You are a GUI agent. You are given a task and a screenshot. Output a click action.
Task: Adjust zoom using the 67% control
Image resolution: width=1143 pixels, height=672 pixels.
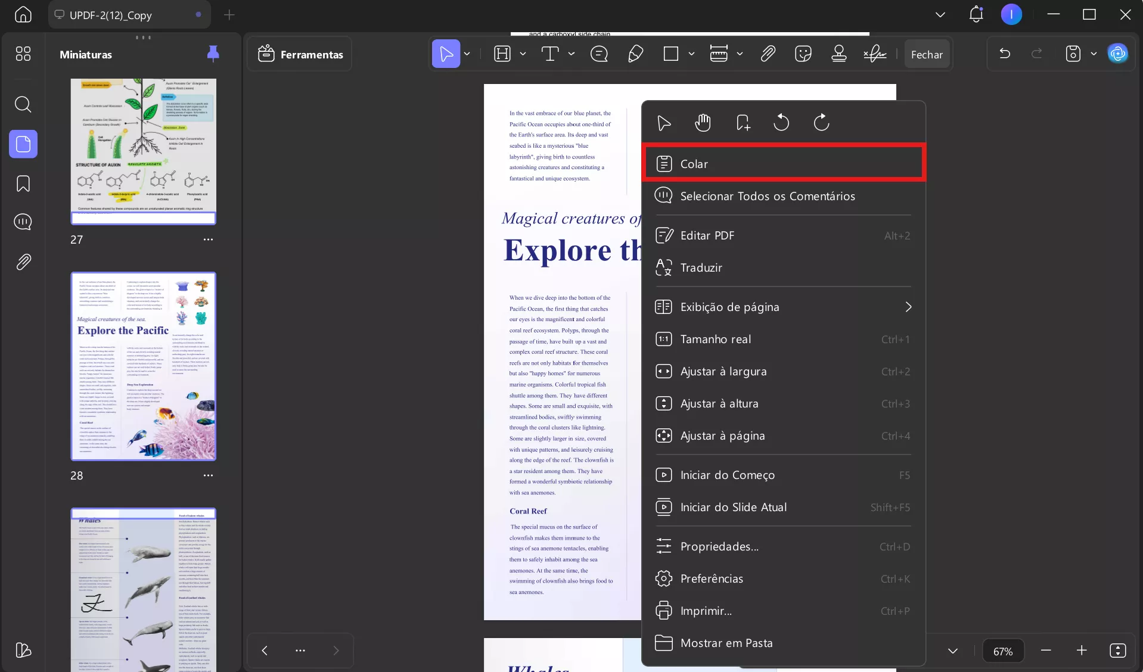click(1003, 650)
